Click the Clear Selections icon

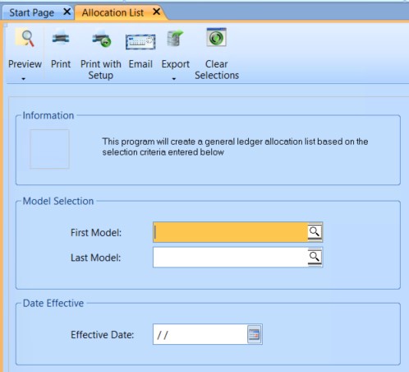(x=216, y=37)
